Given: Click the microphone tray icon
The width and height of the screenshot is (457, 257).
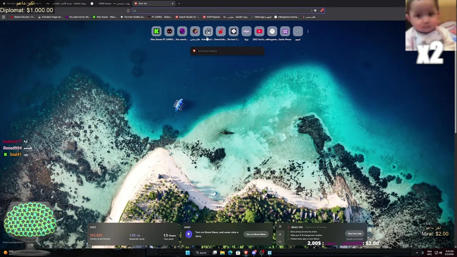Looking at the screenshot, I should pos(423,253).
